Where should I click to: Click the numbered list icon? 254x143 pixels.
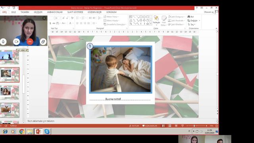[x=83, y=18]
